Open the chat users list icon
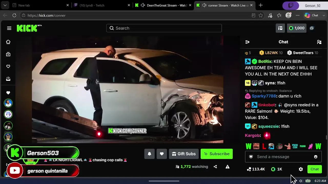 coord(319,42)
